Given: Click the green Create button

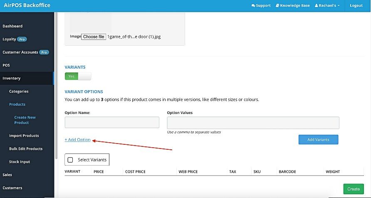Looking at the screenshot, I should 354,189.
